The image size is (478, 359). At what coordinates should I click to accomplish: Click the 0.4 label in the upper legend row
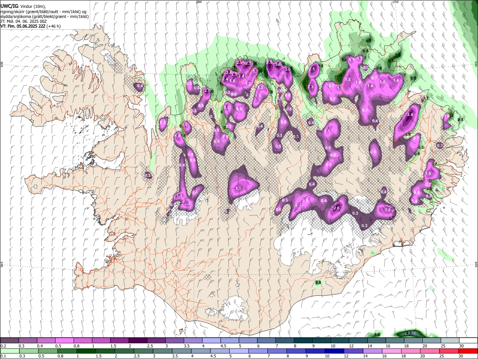coord(40,346)
